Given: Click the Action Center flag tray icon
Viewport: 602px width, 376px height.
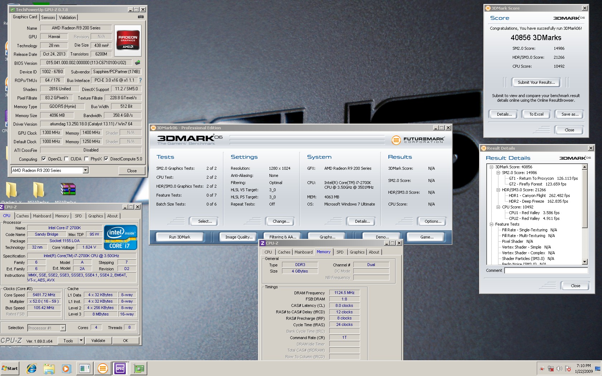Looking at the screenshot, I should point(568,368).
